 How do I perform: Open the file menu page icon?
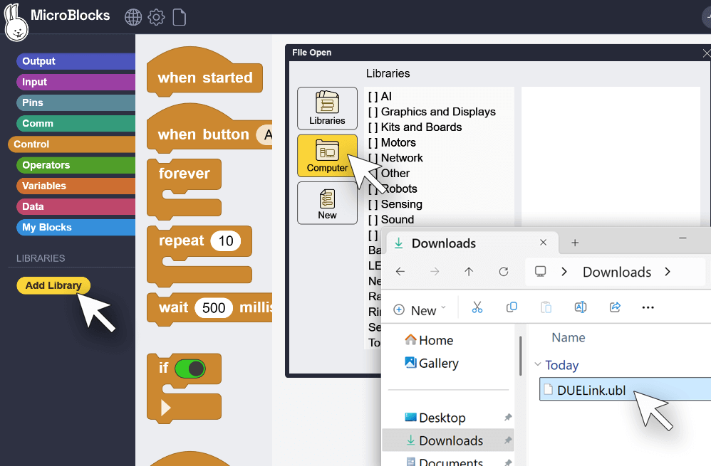coord(180,17)
